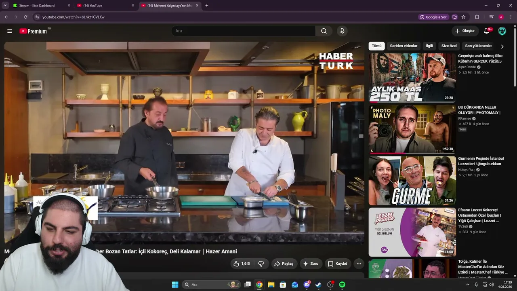Screen dimensions: 517x291
Task: Open the Tolğa, Katmer İle MasterChef'te title
Action: click(483, 267)
